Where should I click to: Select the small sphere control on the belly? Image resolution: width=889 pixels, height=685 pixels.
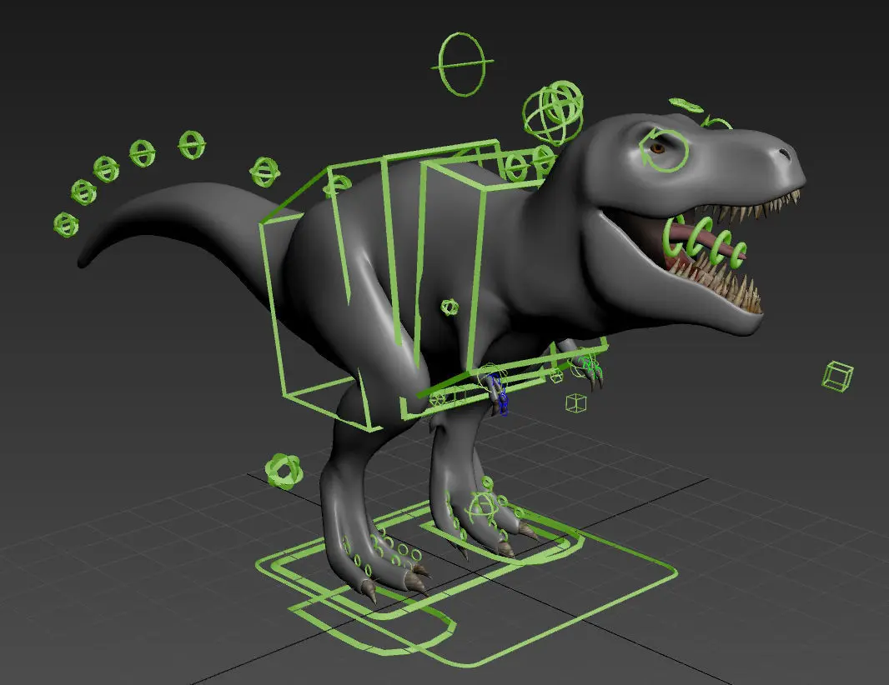click(x=450, y=307)
